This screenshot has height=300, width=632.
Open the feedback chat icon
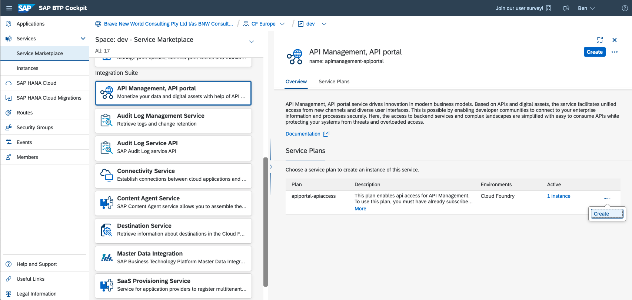point(566,8)
